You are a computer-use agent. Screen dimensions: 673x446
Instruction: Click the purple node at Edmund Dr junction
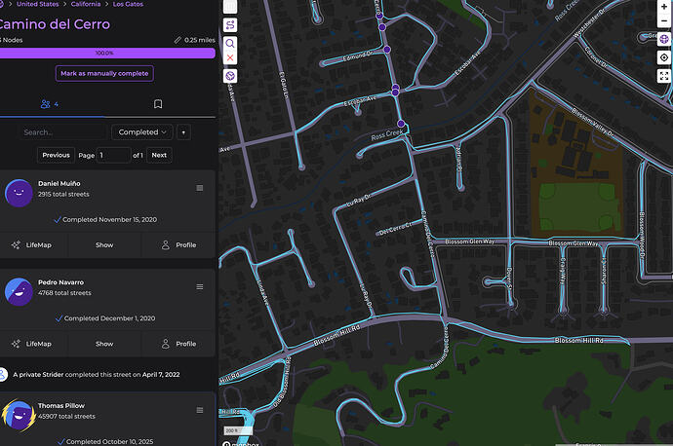tap(386, 50)
